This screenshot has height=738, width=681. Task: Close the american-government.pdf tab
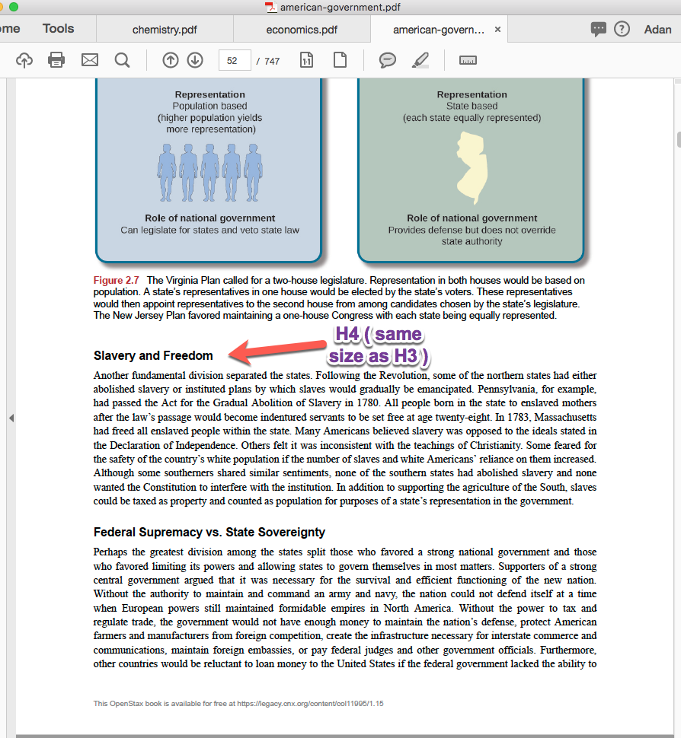pos(497,29)
